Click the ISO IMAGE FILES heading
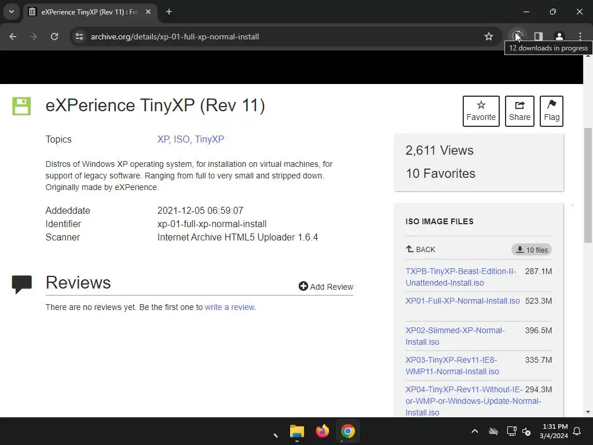This screenshot has width=593, height=445. (439, 221)
